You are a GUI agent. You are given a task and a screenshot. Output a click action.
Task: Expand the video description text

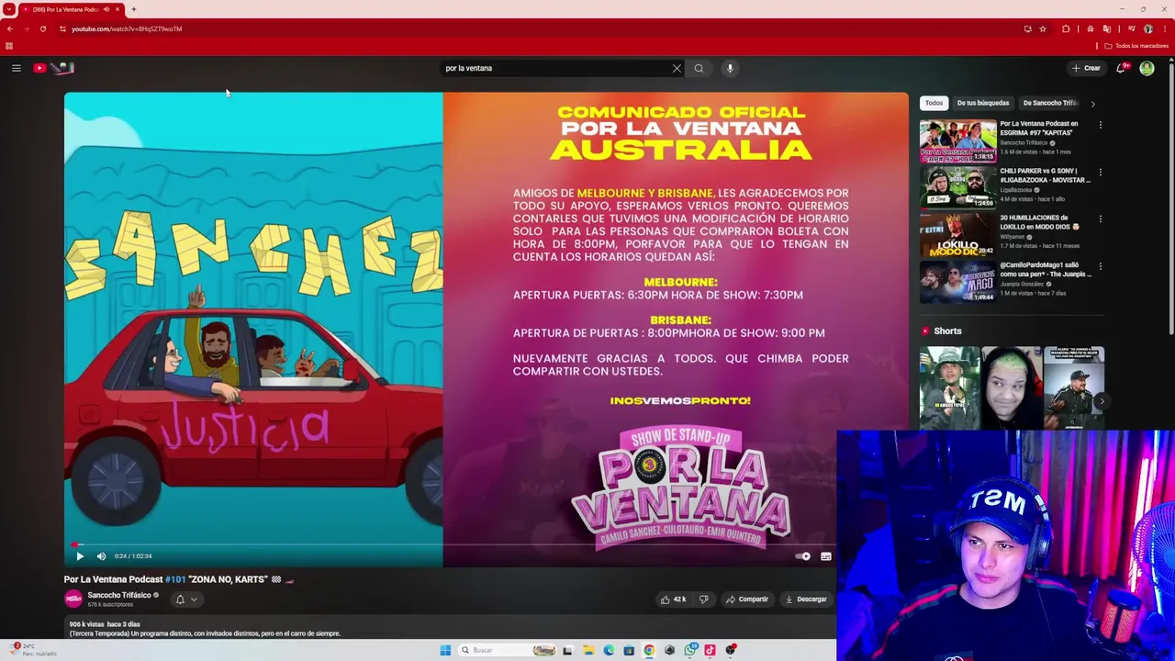[x=450, y=629]
